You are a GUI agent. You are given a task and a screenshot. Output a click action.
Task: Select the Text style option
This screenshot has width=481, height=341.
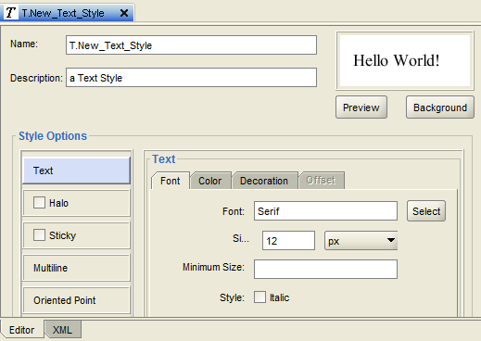click(x=77, y=170)
